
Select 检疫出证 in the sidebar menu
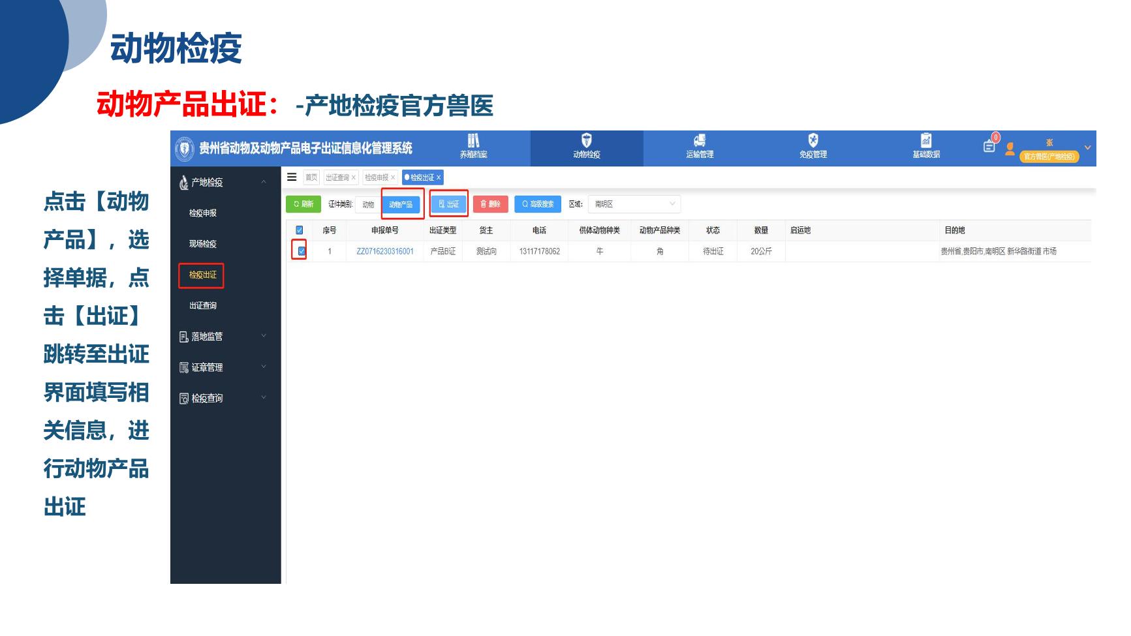(x=202, y=275)
